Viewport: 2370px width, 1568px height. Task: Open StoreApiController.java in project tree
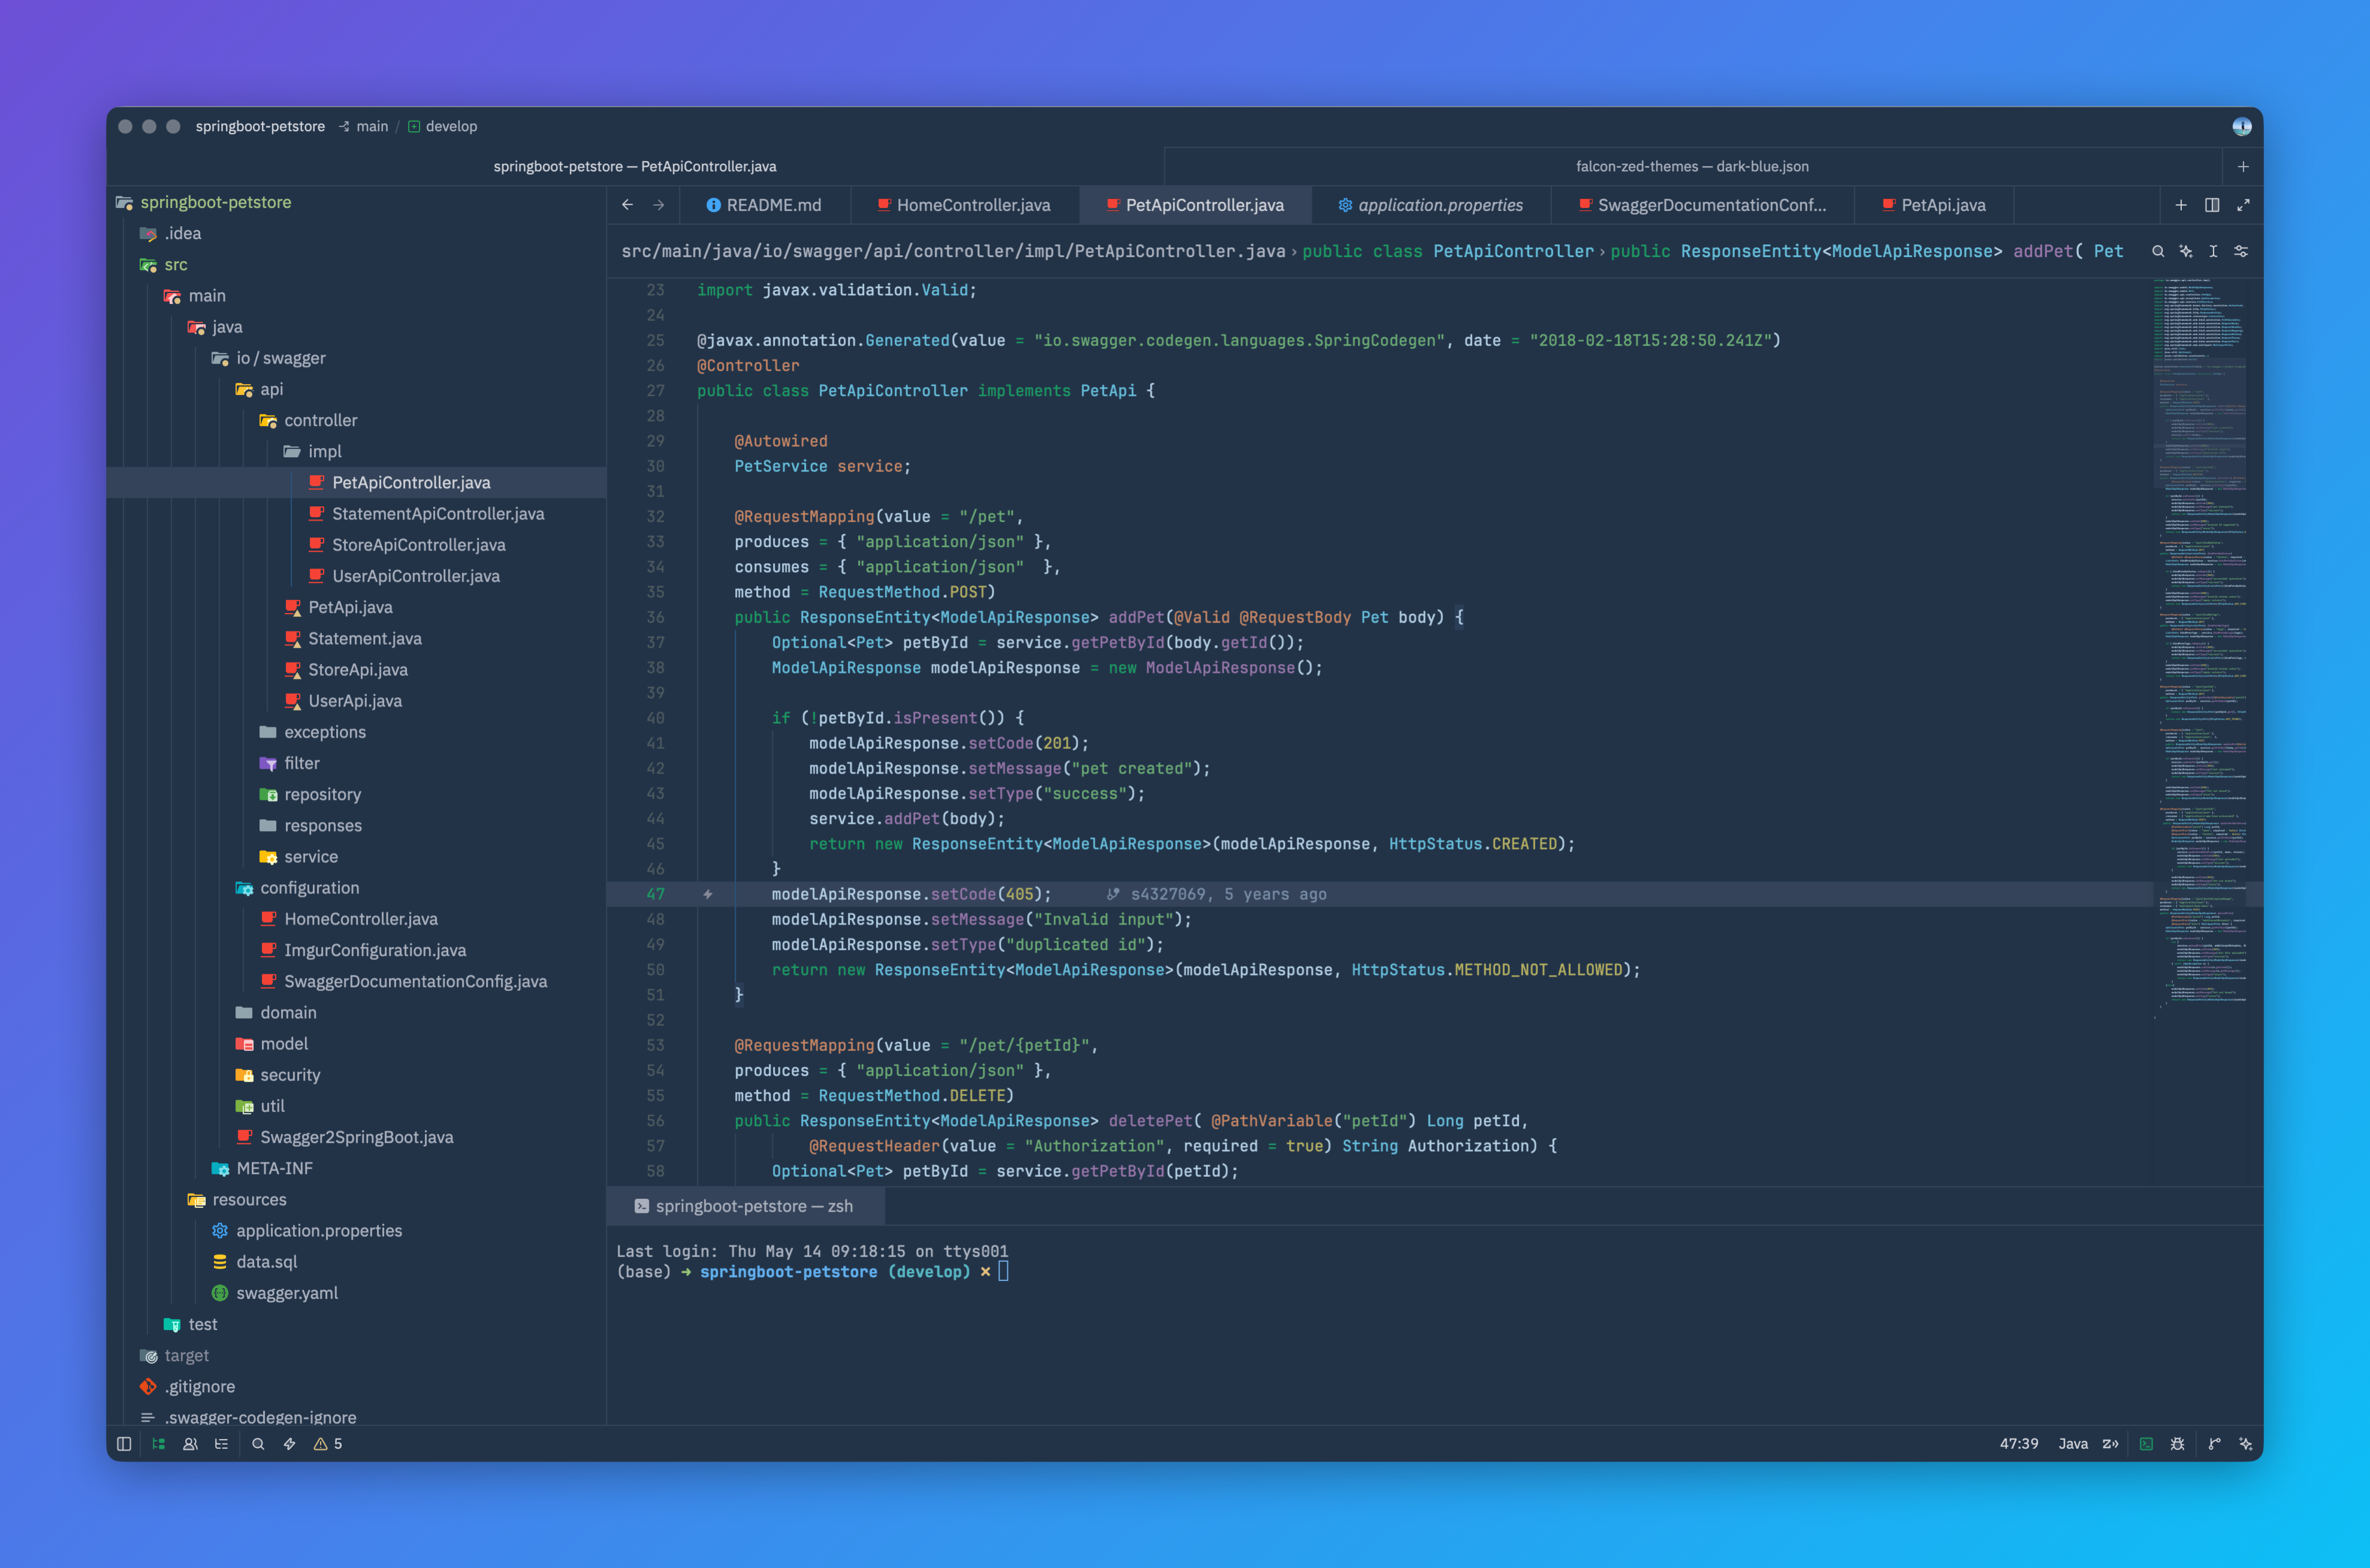(x=418, y=545)
